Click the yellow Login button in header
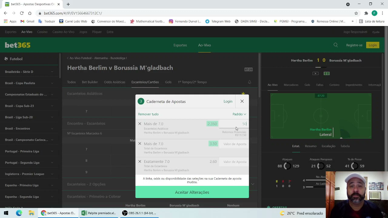This screenshot has width=388, height=218. [373, 45]
